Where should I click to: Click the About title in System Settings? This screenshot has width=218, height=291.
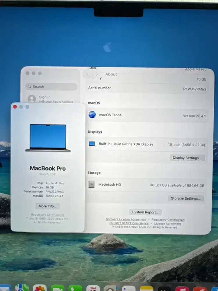click(x=111, y=74)
